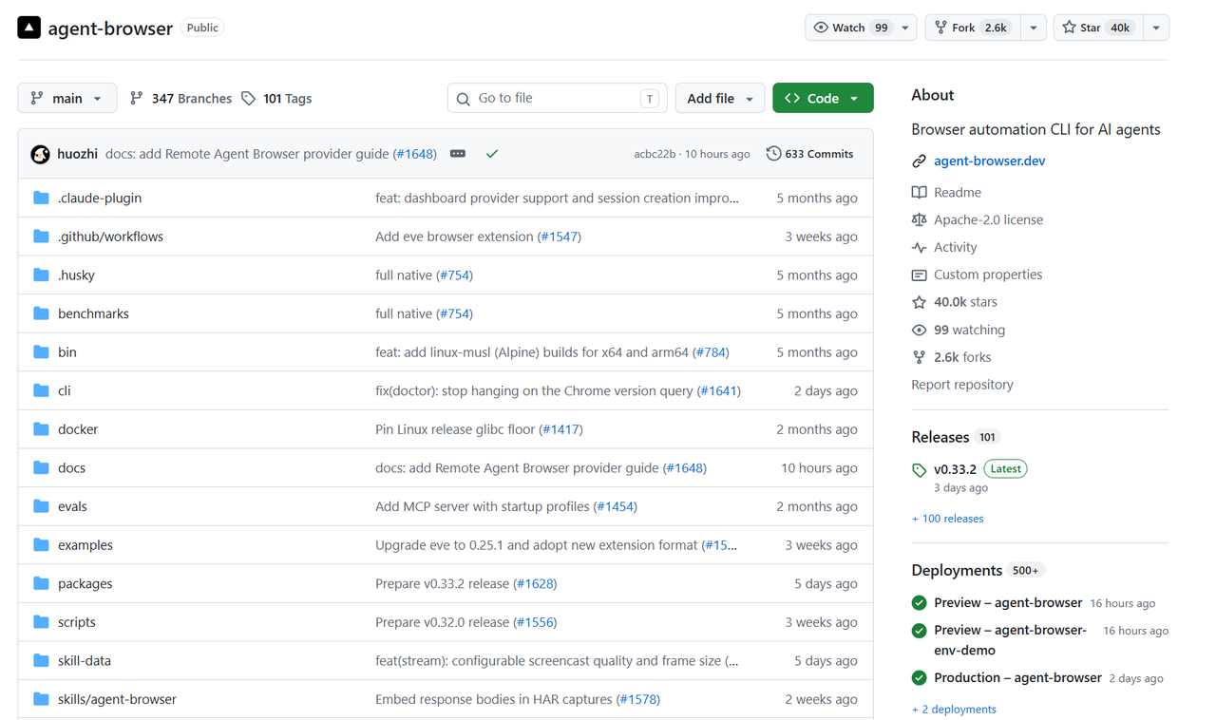View the 347 Branches list
The height and width of the screenshot is (720, 1216).
(180, 98)
